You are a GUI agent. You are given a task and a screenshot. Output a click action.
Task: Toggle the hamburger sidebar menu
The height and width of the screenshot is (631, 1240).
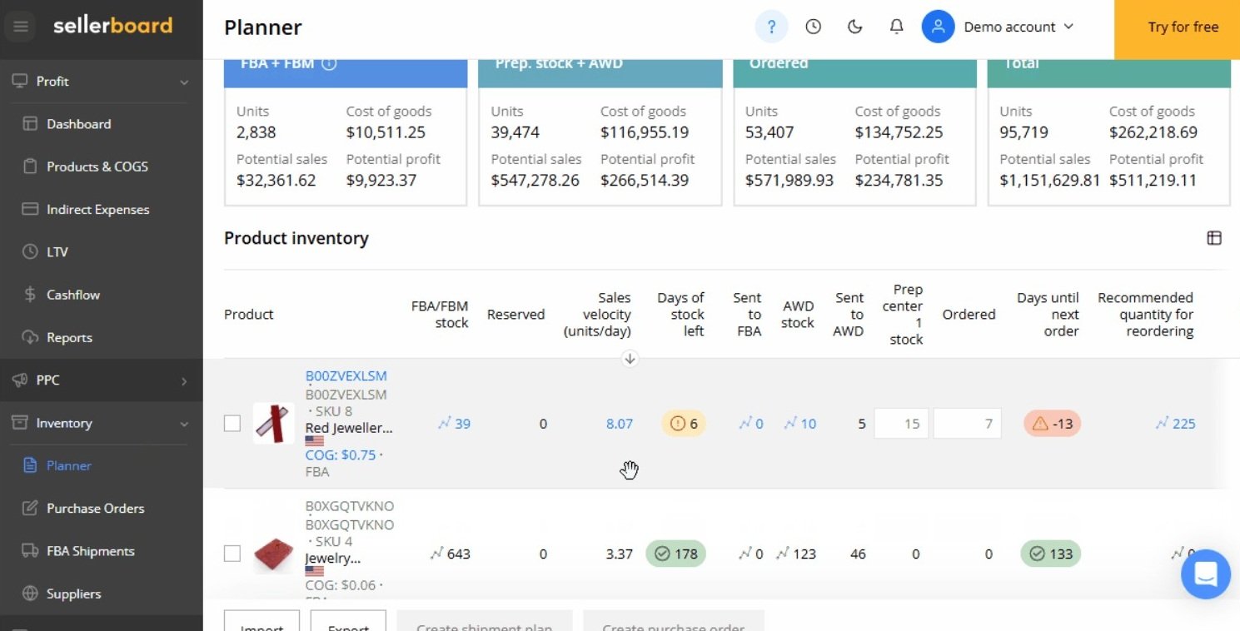click(21, 27)
